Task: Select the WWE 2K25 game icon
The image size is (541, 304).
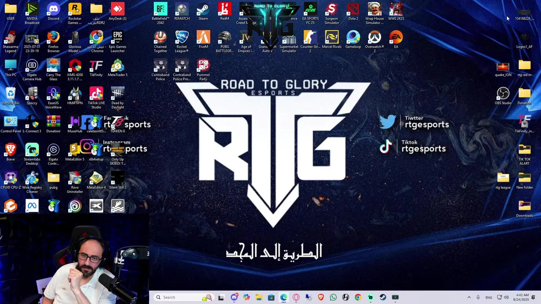Action: click(x=396, y=11)
